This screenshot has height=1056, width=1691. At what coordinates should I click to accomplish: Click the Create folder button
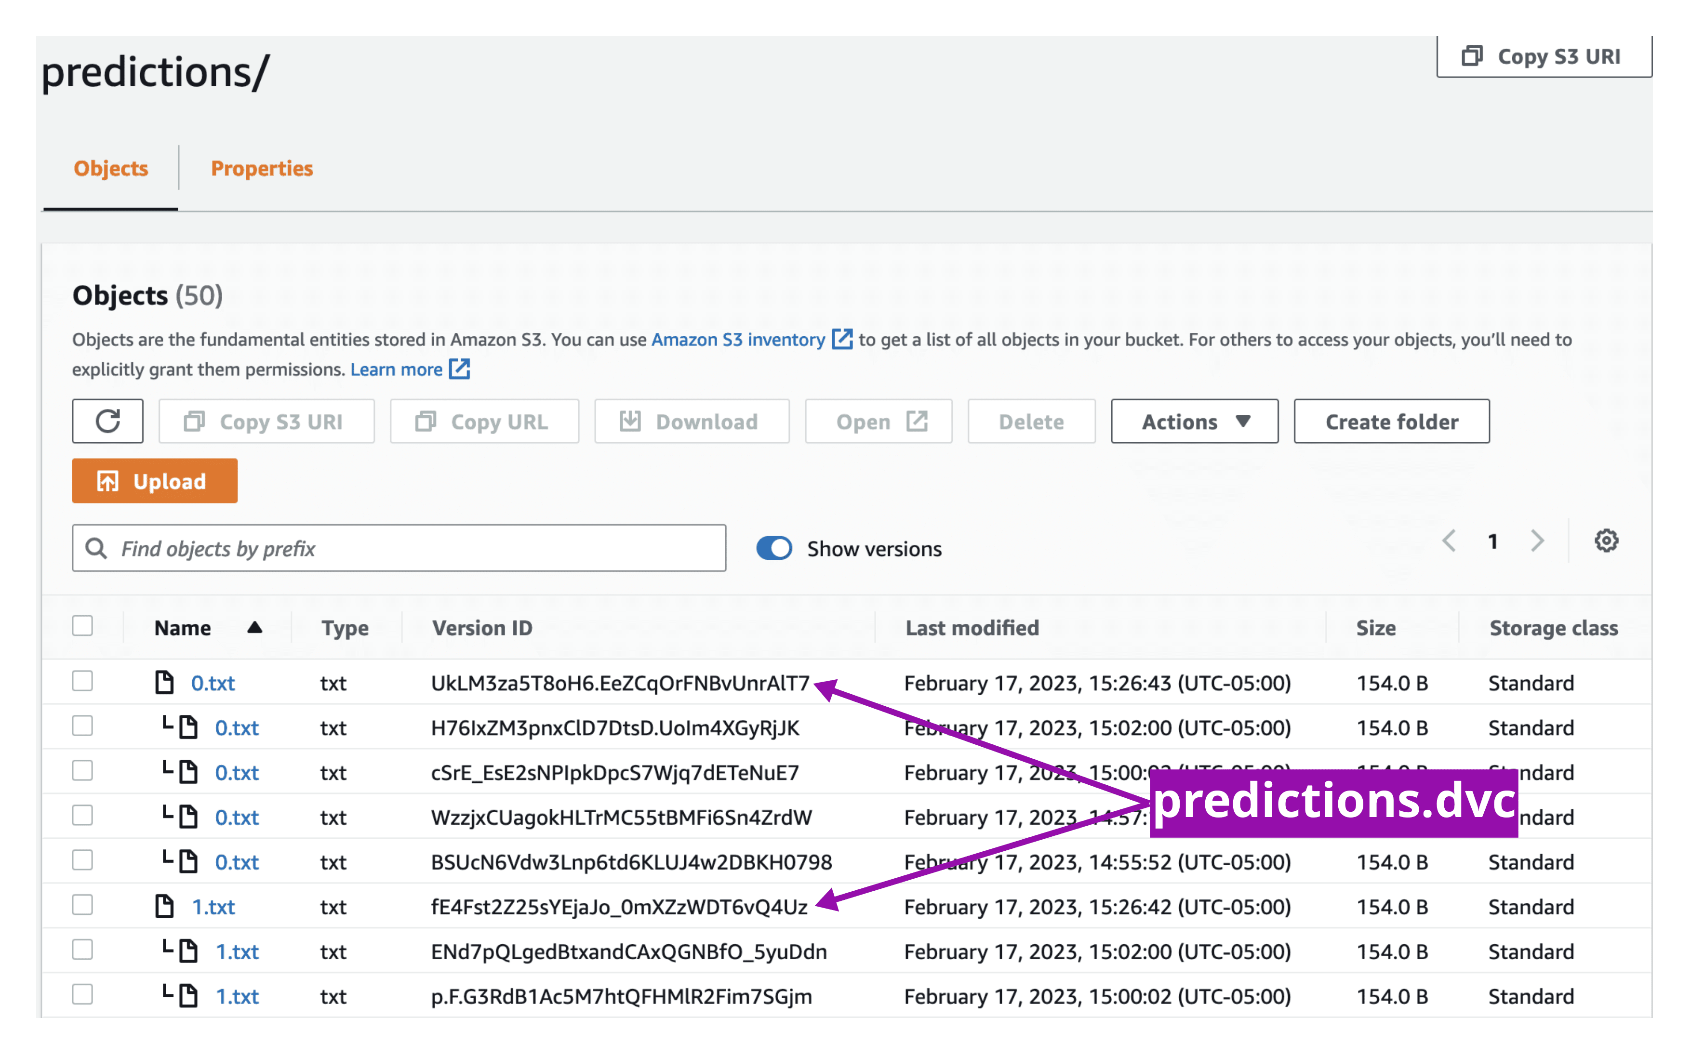pos(1391,421)
